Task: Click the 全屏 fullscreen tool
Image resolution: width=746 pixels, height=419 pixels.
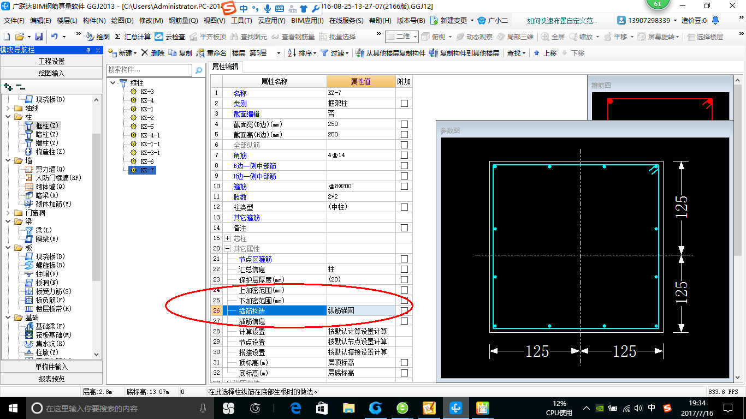Action: pyautogui.click(x=553, y=37)
